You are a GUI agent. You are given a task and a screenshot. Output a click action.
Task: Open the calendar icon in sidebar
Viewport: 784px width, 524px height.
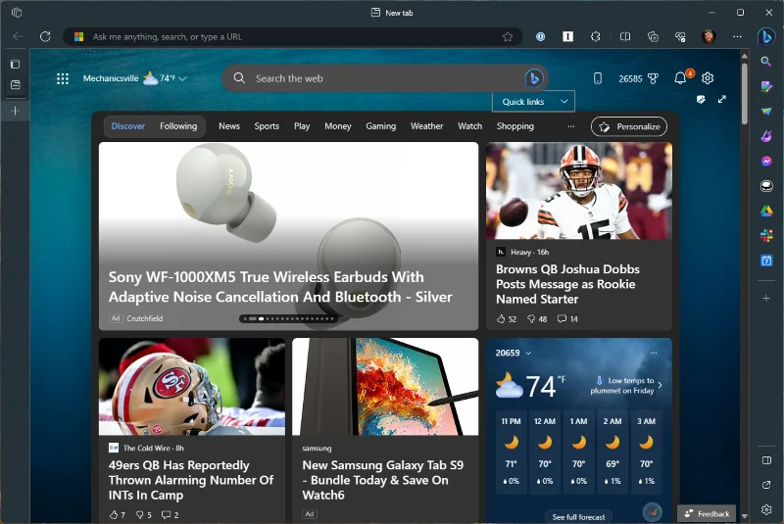(766, 261)
